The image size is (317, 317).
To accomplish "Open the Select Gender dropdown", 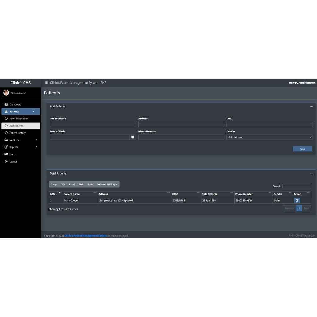I will (x=269, y=137).
